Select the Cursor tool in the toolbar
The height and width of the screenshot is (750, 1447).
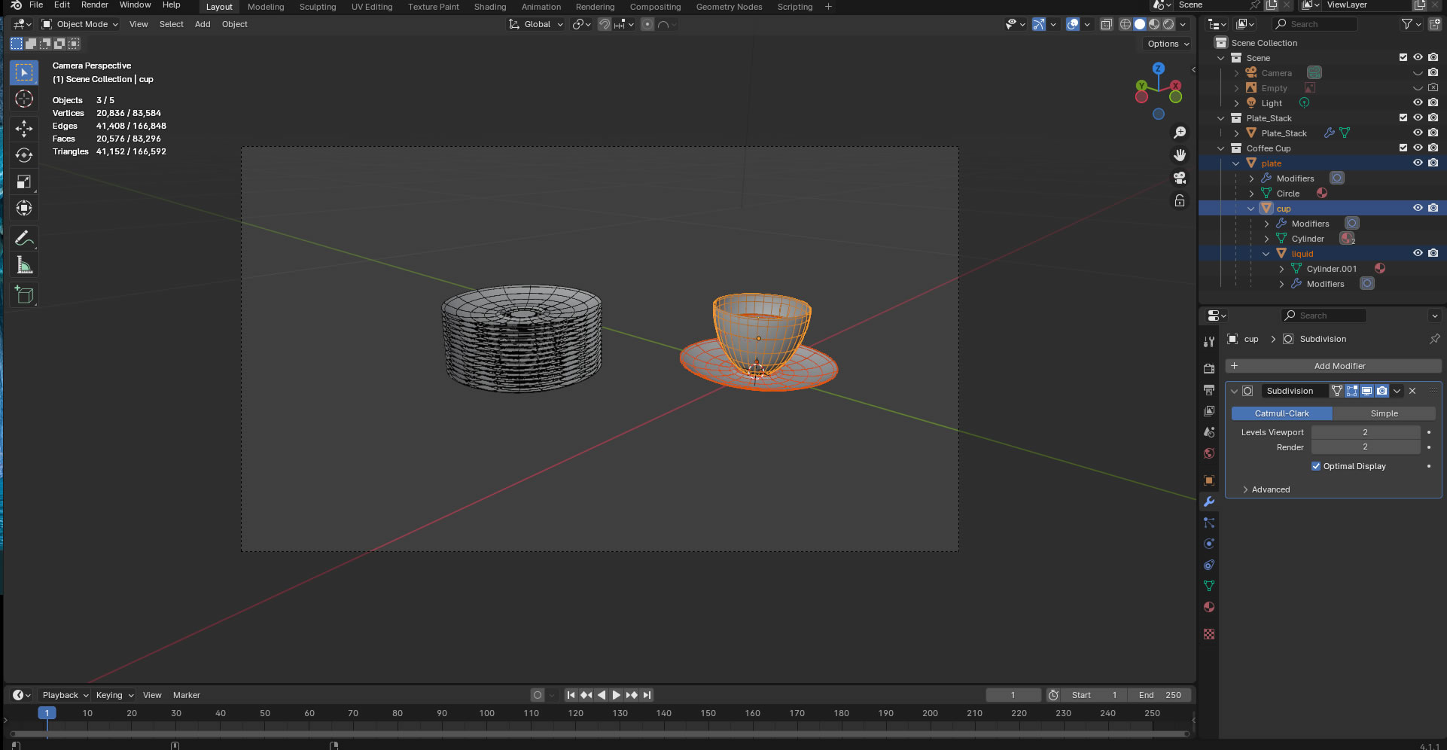pyautogui.click(x=24, y=99)
